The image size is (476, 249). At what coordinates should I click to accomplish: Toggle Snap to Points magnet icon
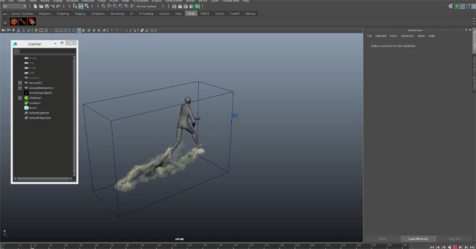[x=115, y=6]
